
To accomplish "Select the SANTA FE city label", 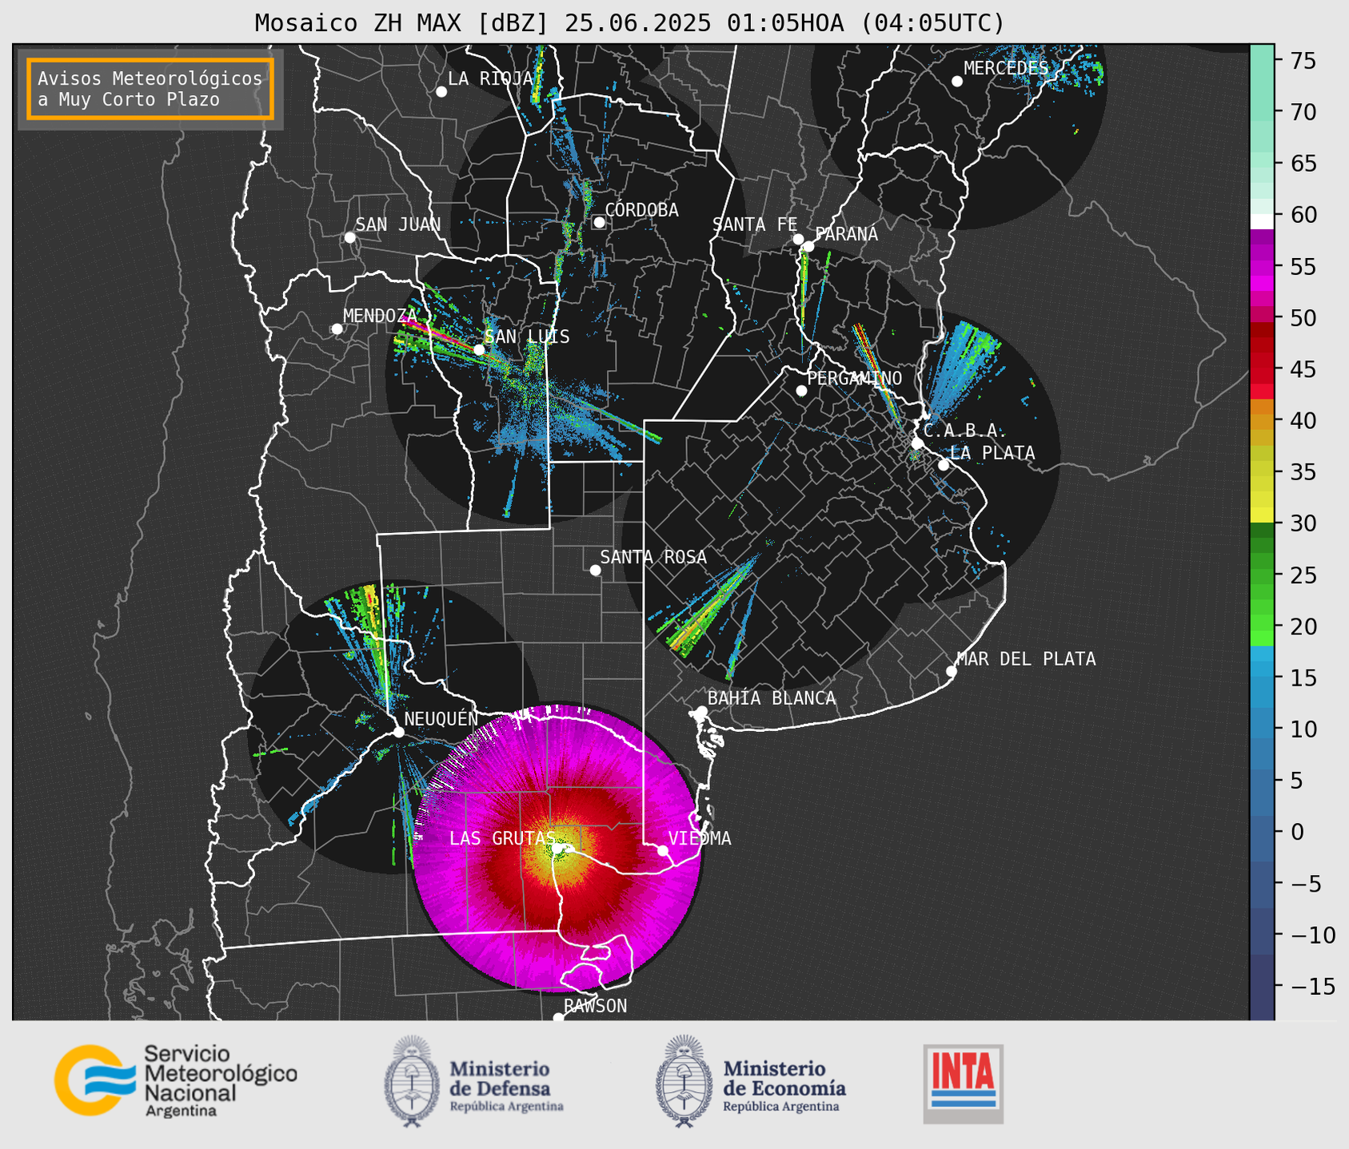I will (755, 225).
